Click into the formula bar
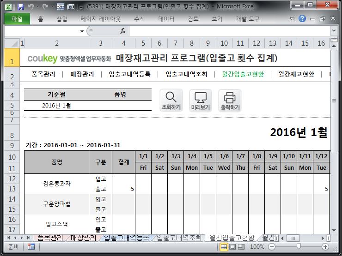 tap(230, 31)
